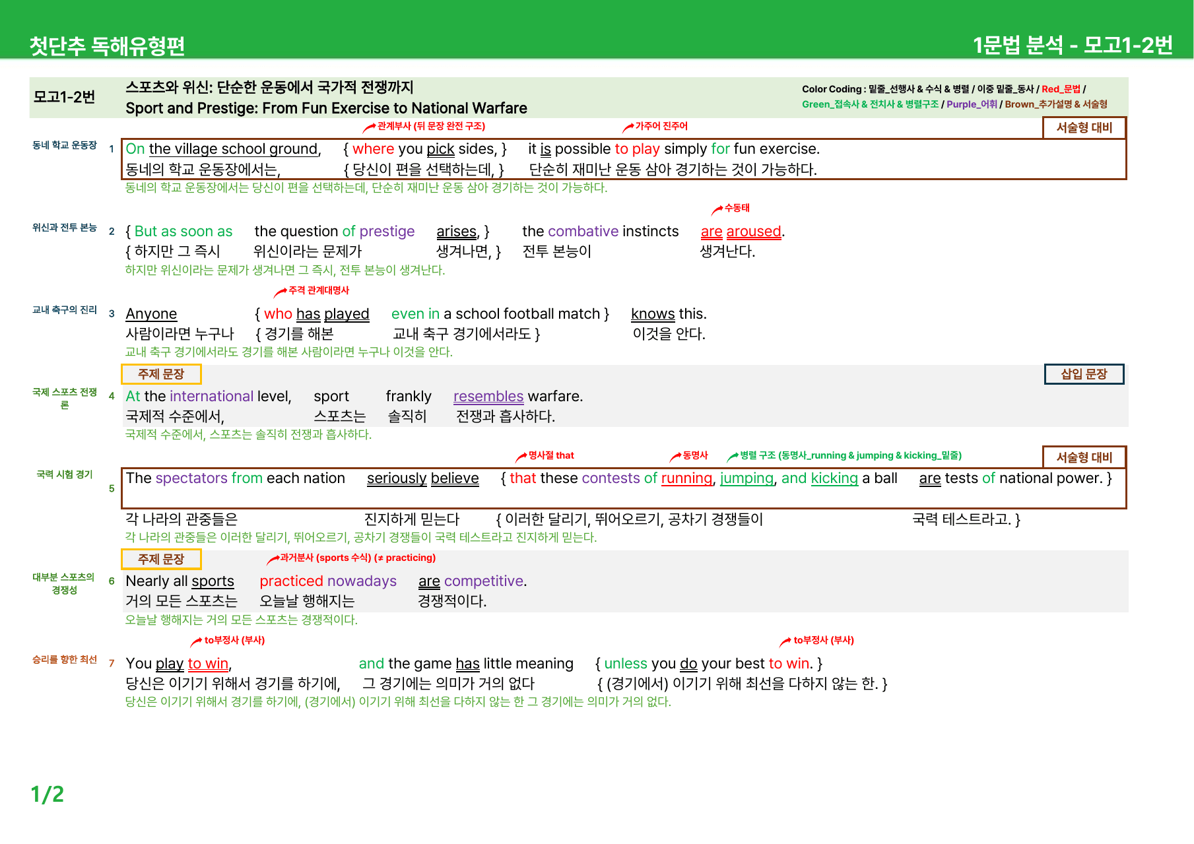Click the margin label '대부분 스포츠의 경쟁성'
This screenshot has width=1194, height=844.
(65, 583)
